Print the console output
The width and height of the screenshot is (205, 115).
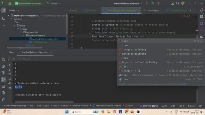click(x=10, y=83)
